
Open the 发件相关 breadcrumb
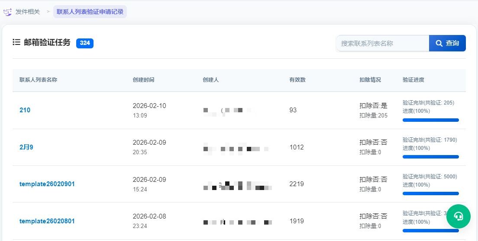click(27, 12)
